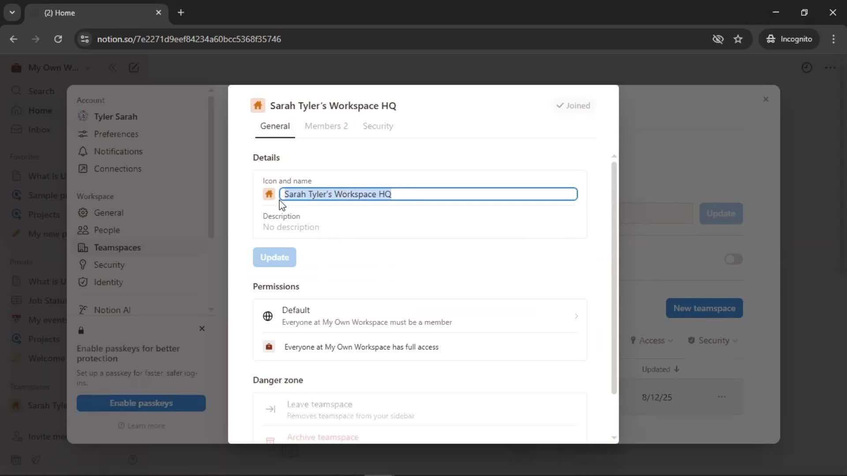This screenshot has height=476, width=847.
Task: Click the teamspace house icon next to name field
Action: pos(269,194)
